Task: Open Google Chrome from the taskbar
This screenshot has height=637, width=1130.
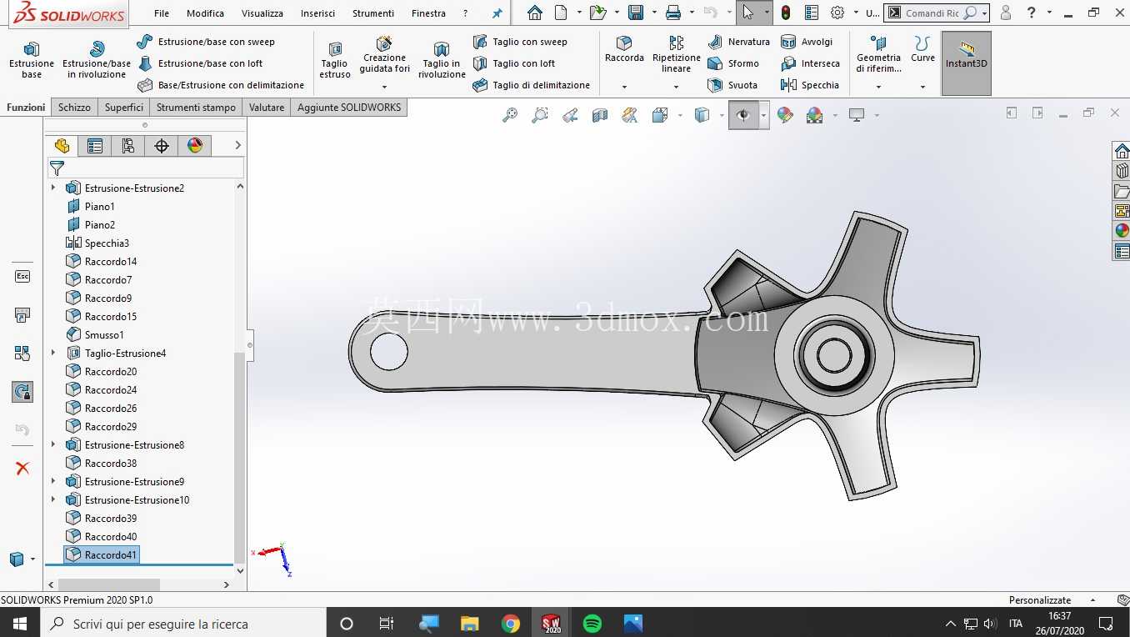Action: point(511,624)
